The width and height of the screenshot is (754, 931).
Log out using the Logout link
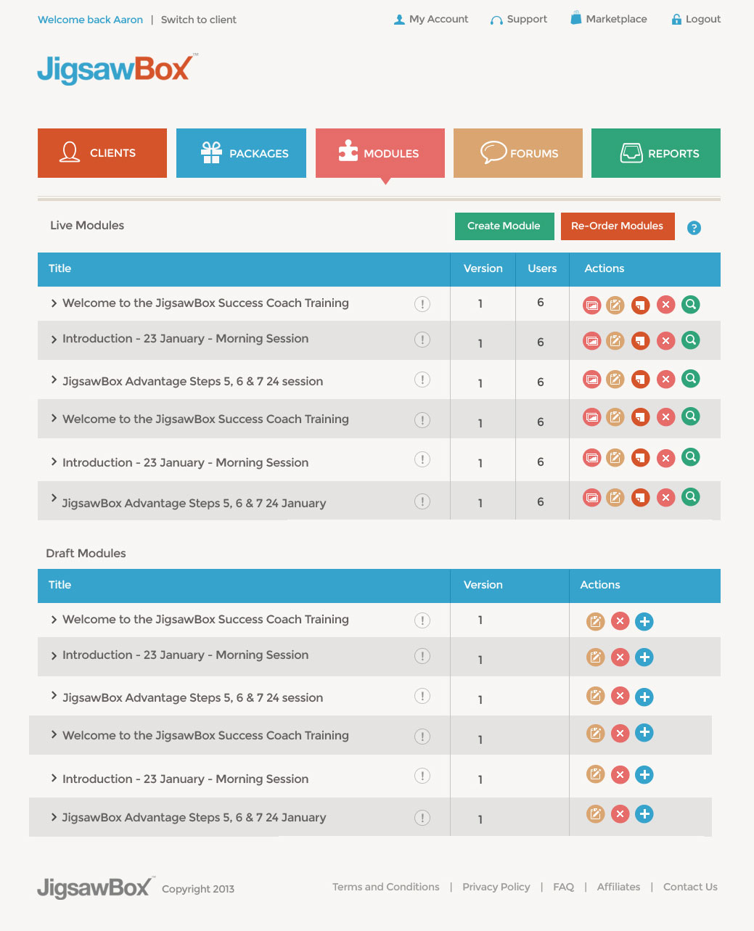point(696,20)
